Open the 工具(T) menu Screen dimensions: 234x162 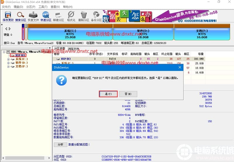[43, 7]
